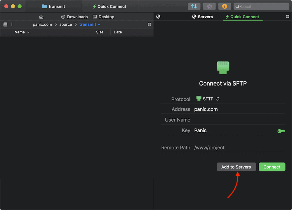Open the Protocol SFTP dropdown
The width and height of the screenshot is (292, 210).
tap(208, 99)
